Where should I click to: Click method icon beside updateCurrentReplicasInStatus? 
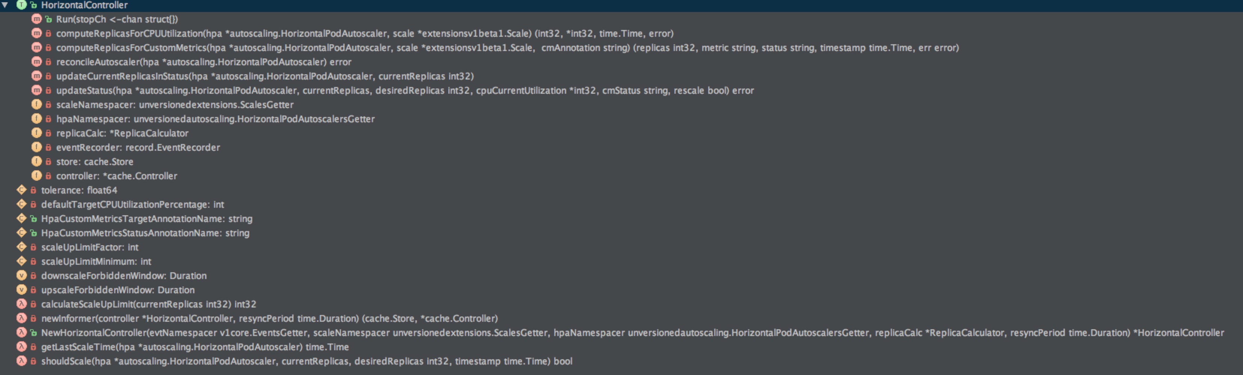click(37, 76)
